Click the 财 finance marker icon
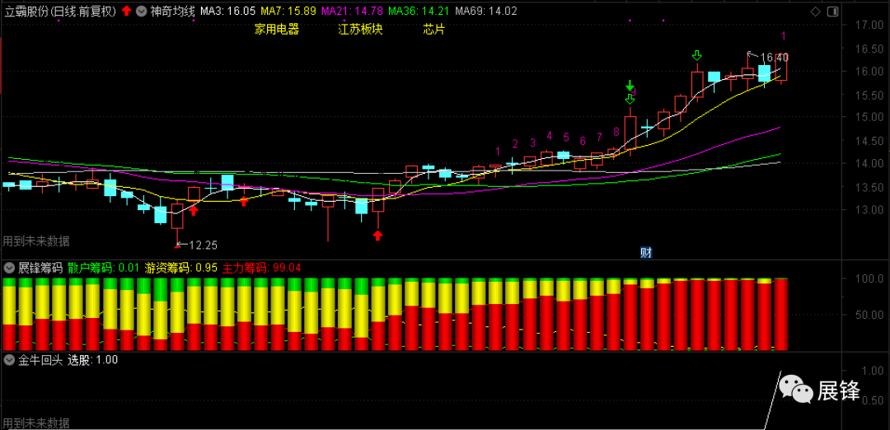The height and width of the screenshot is (430, 890). (645, 253)
